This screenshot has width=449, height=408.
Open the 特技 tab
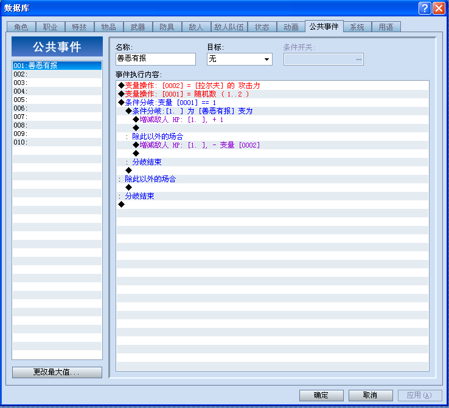pyautogui.click(x=79, y=27)
